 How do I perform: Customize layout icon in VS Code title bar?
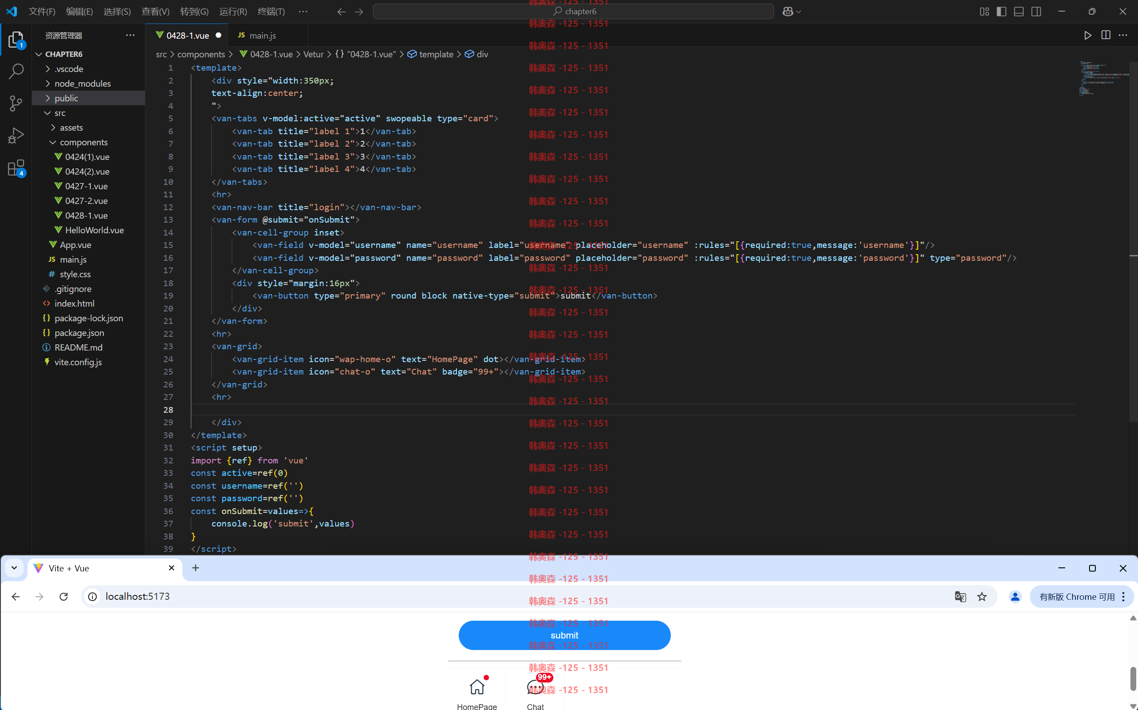point(985,11)
